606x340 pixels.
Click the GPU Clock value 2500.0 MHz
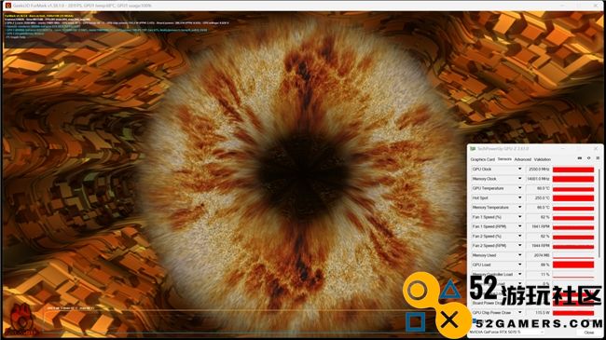[538, 170]
